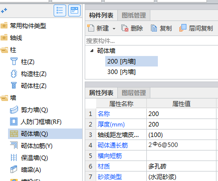Click the 砌体墙(Q) brick wall icon
This screenshot has width=218, height=181.
click(14, 133)
